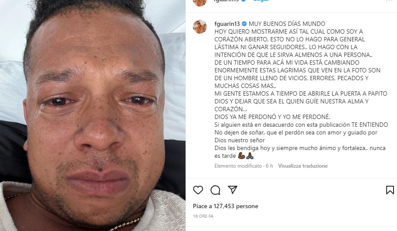Click the flexed bicep emoji in the caption
Screen dimensions: 397x231
pos(242,156)
